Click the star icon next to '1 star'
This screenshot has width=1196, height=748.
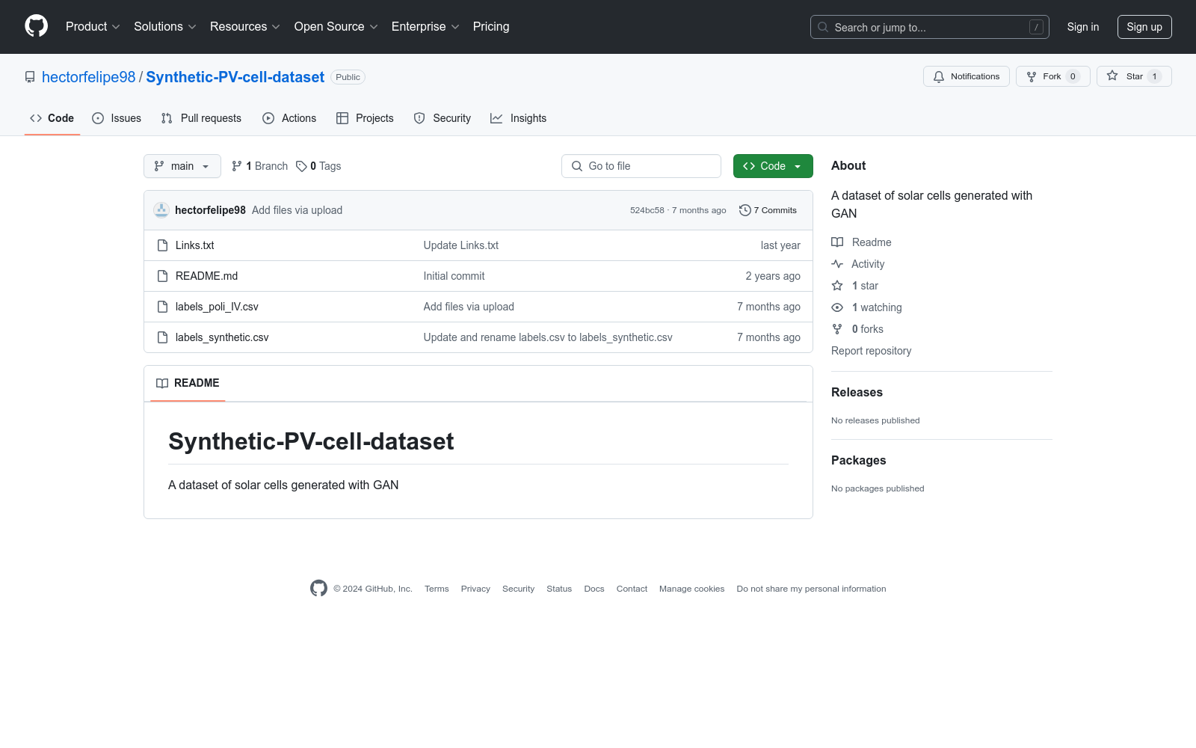(837, 286)
